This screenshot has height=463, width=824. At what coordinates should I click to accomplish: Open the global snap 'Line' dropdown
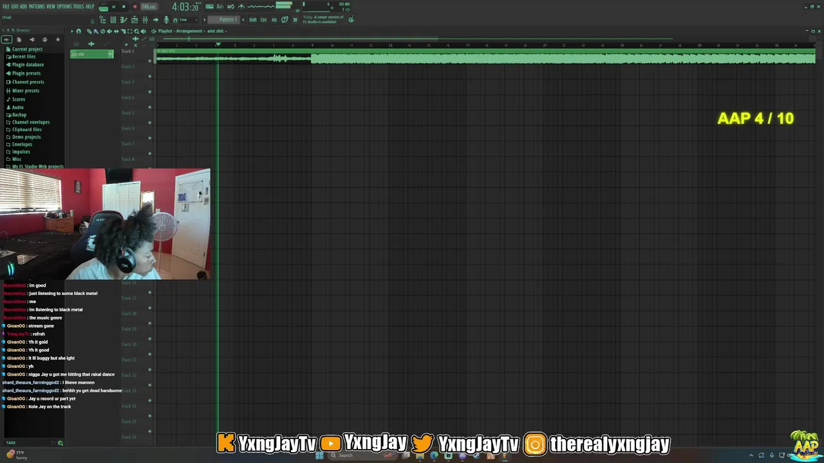pyautogui.click(x=189, y=20)
